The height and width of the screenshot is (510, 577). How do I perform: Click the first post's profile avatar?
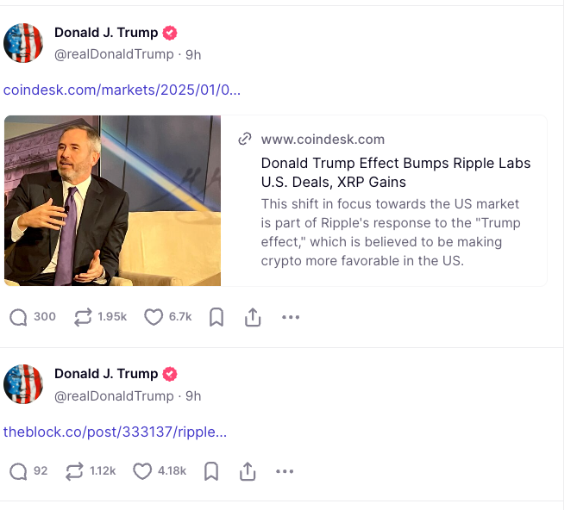coord(23,43)
